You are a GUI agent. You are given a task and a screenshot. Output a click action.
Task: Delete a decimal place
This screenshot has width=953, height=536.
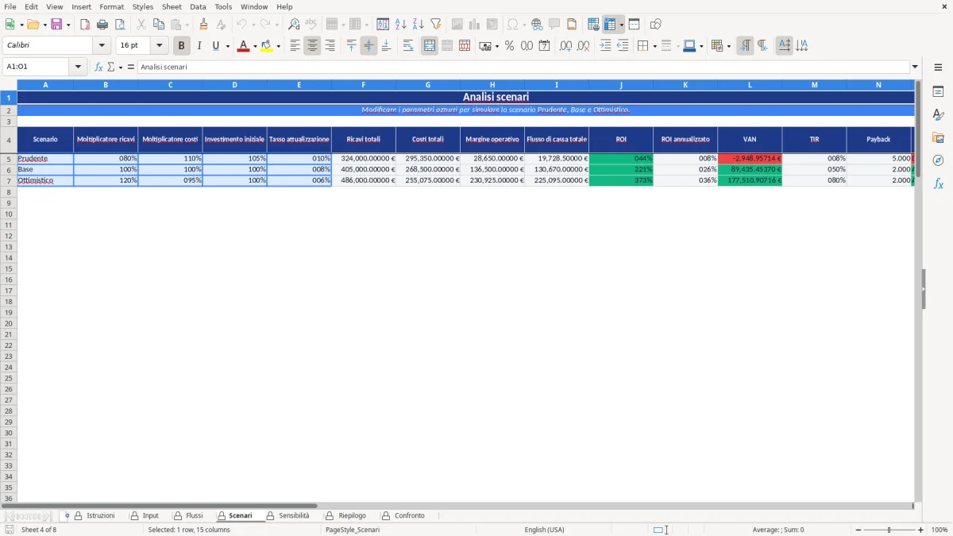tap(583, 46)
